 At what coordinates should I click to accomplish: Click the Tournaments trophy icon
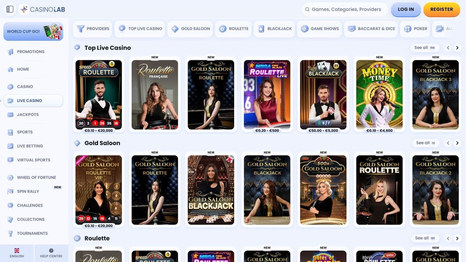(x=10, y=233)
